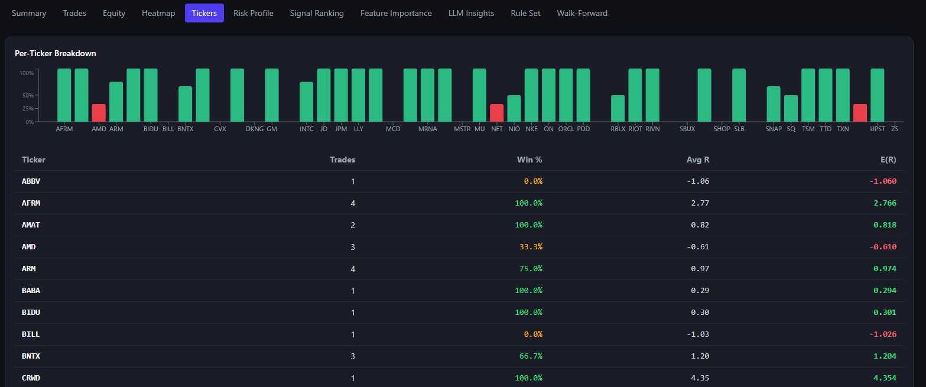Switch to the Walk-Forward tab

(x=582, y=13)
